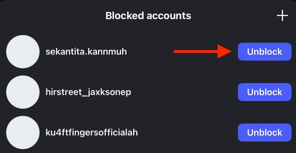
Task: View the second blocked account's circular photo
Action: [23, 92]
